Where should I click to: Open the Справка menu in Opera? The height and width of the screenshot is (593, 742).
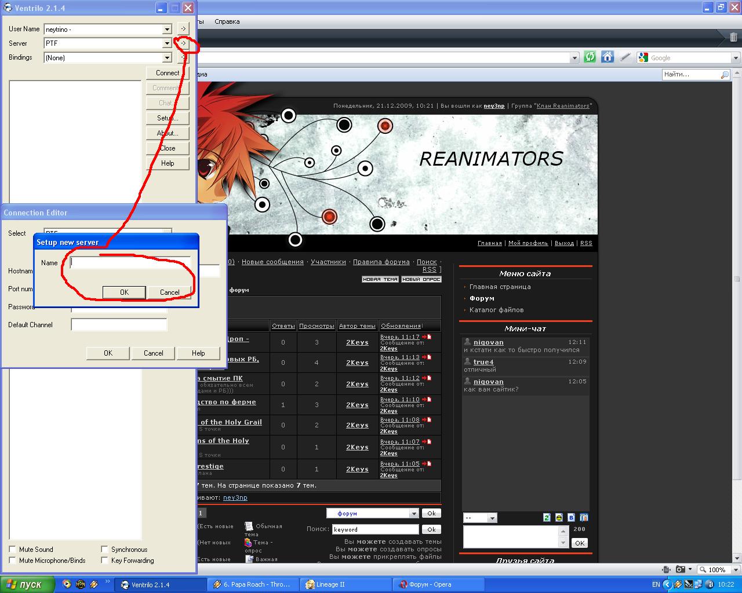227,21
